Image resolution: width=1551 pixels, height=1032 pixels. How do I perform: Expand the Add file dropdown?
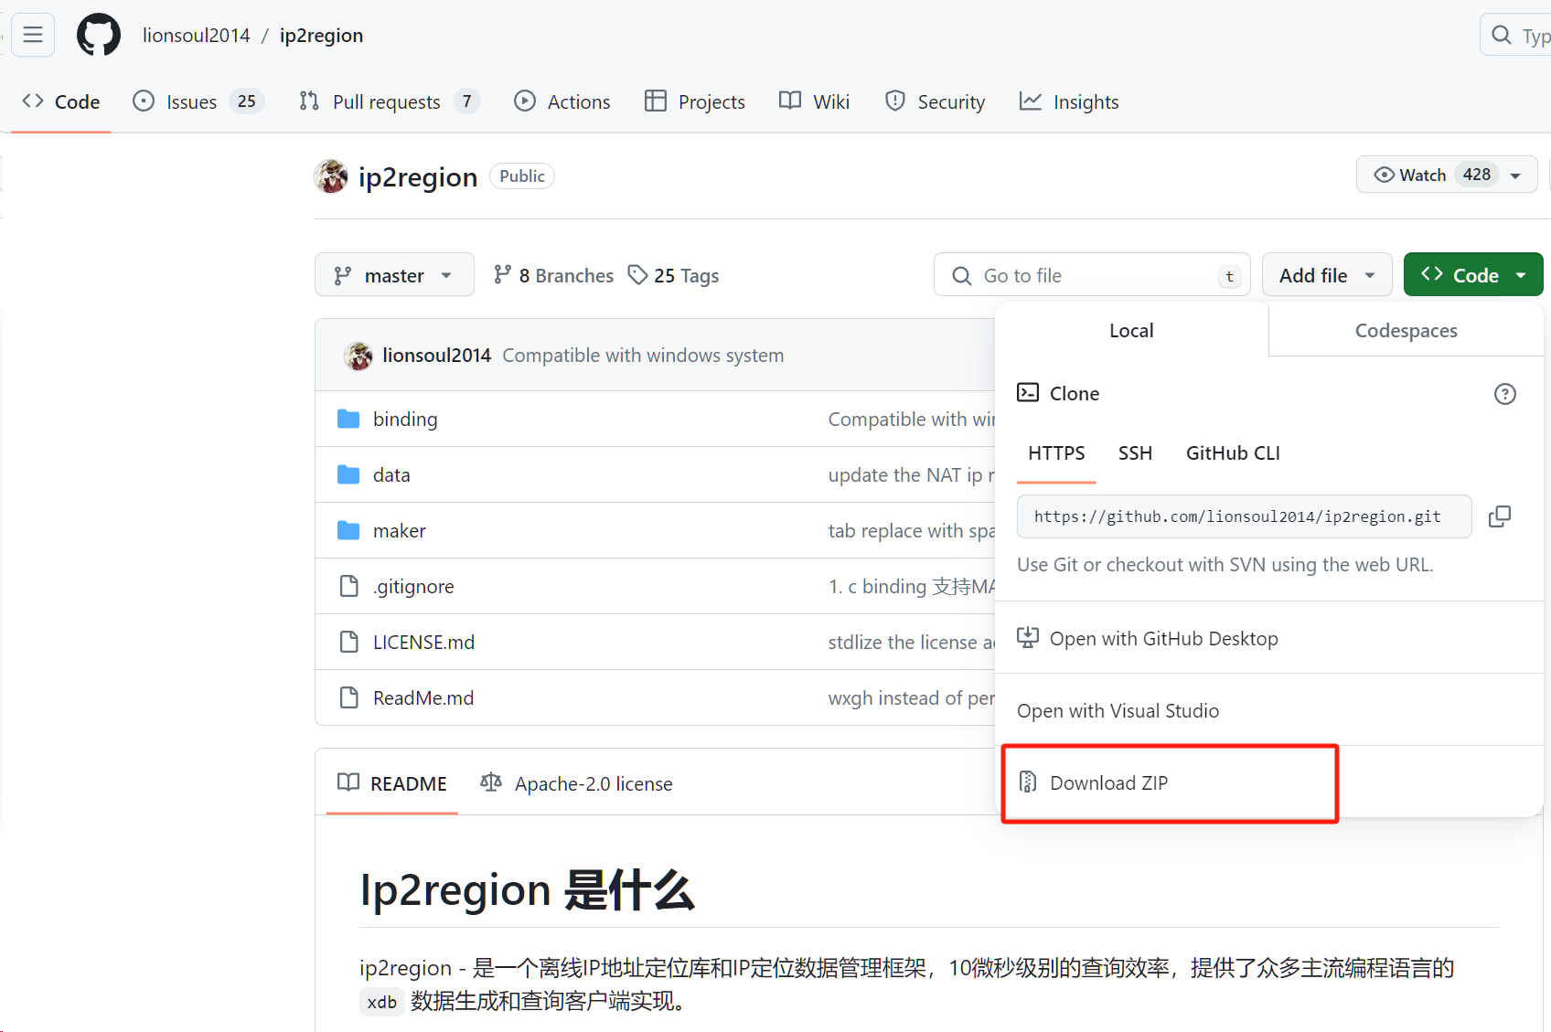[1327, 275]
